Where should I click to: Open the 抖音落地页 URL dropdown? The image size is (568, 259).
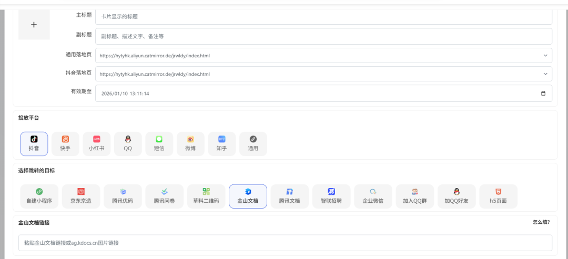point(324,74)
